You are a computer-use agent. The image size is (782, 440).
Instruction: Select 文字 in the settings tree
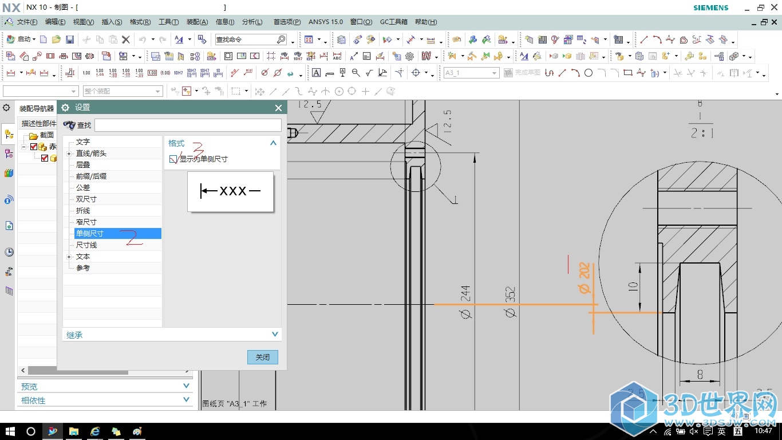83,142
